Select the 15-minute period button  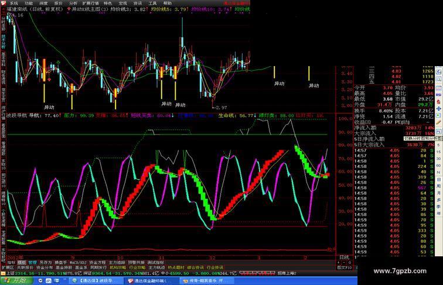tap(438, 152)
